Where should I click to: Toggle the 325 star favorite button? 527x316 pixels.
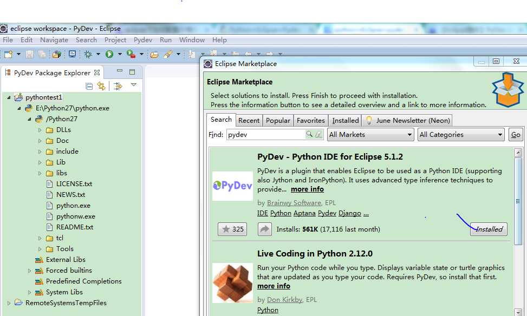tap(232, 229)
